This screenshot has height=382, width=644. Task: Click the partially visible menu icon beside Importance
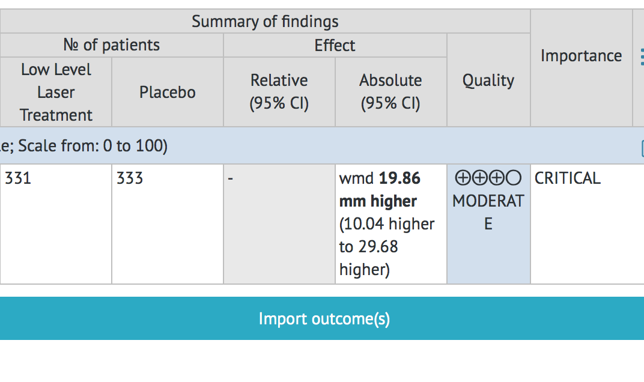(x=641, y=56)
